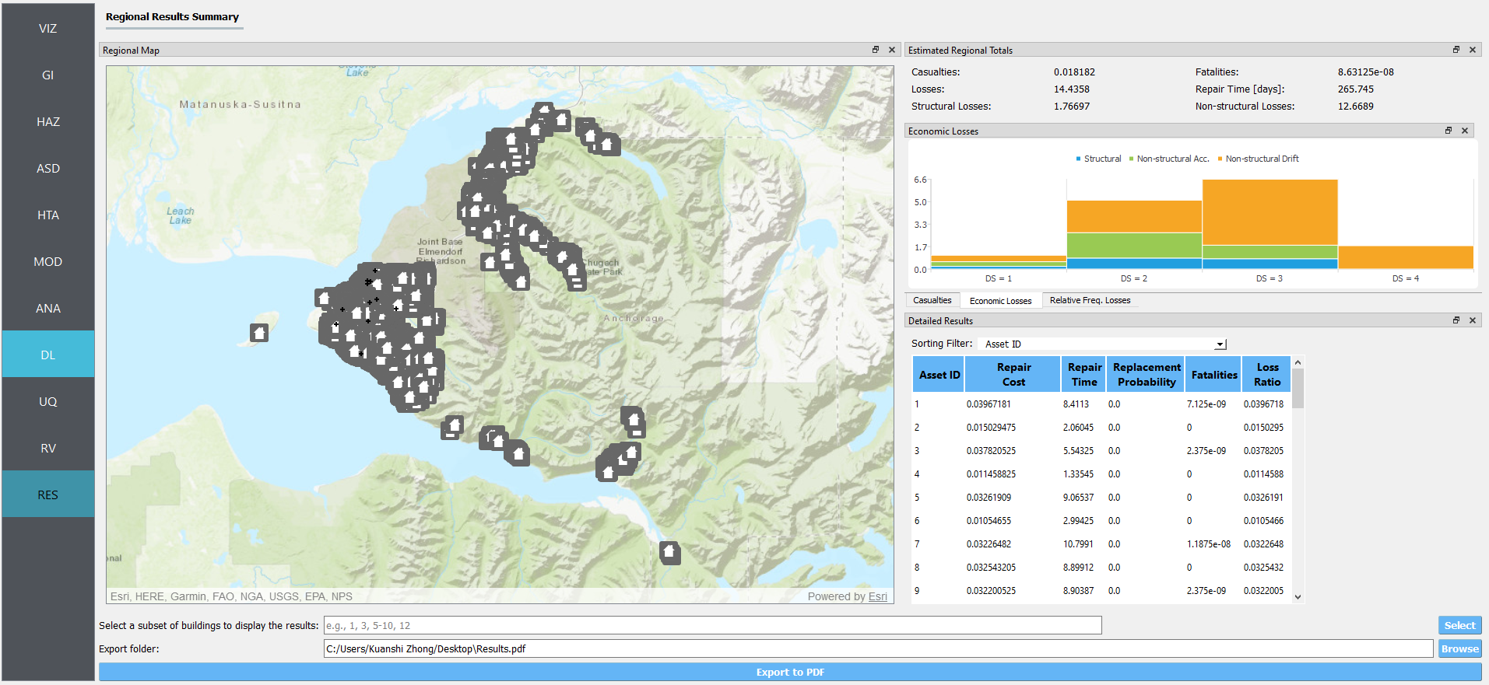Switch to the Casualties chart tab
This screenshot has width=1489, height=685.
[932, 300]
